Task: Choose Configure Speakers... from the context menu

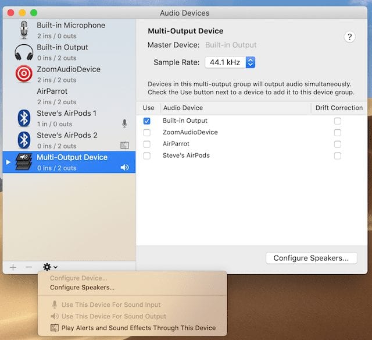Action: coord(82,288)
